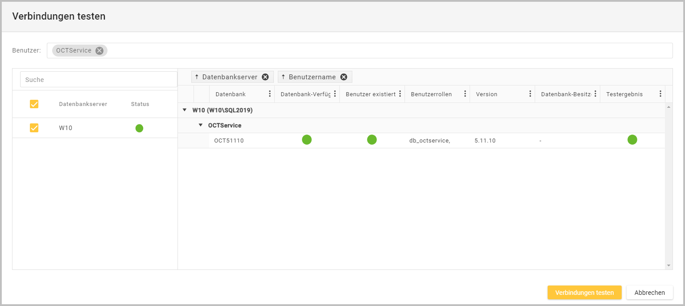Remove the Datenbankserver grouping chip
The height and width of the screenshot is (306, 685).
pos(265,77)
